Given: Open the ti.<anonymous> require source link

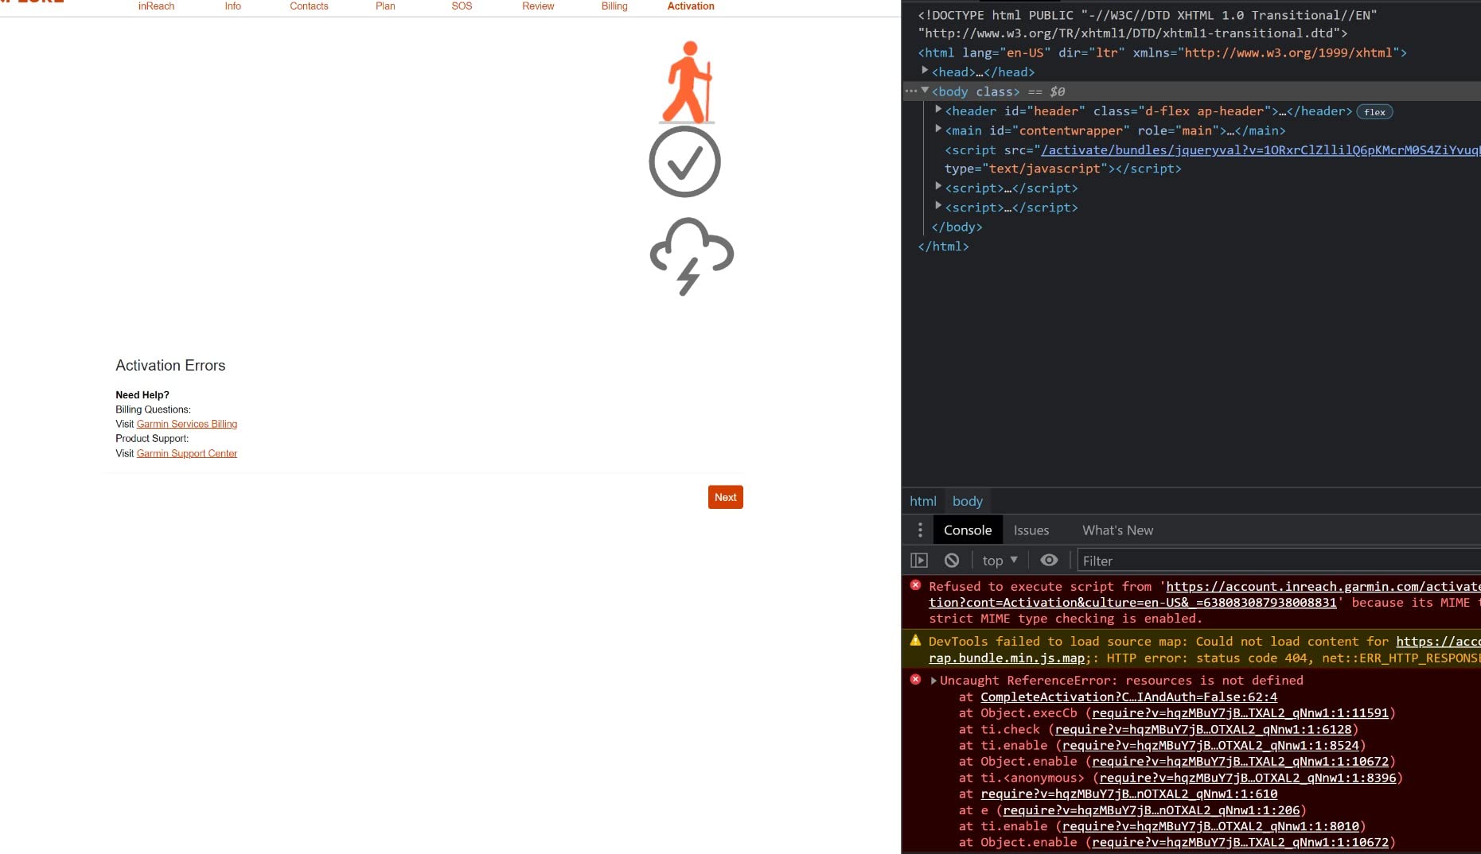Looking at the screenshot, I should coord(1248,778).
